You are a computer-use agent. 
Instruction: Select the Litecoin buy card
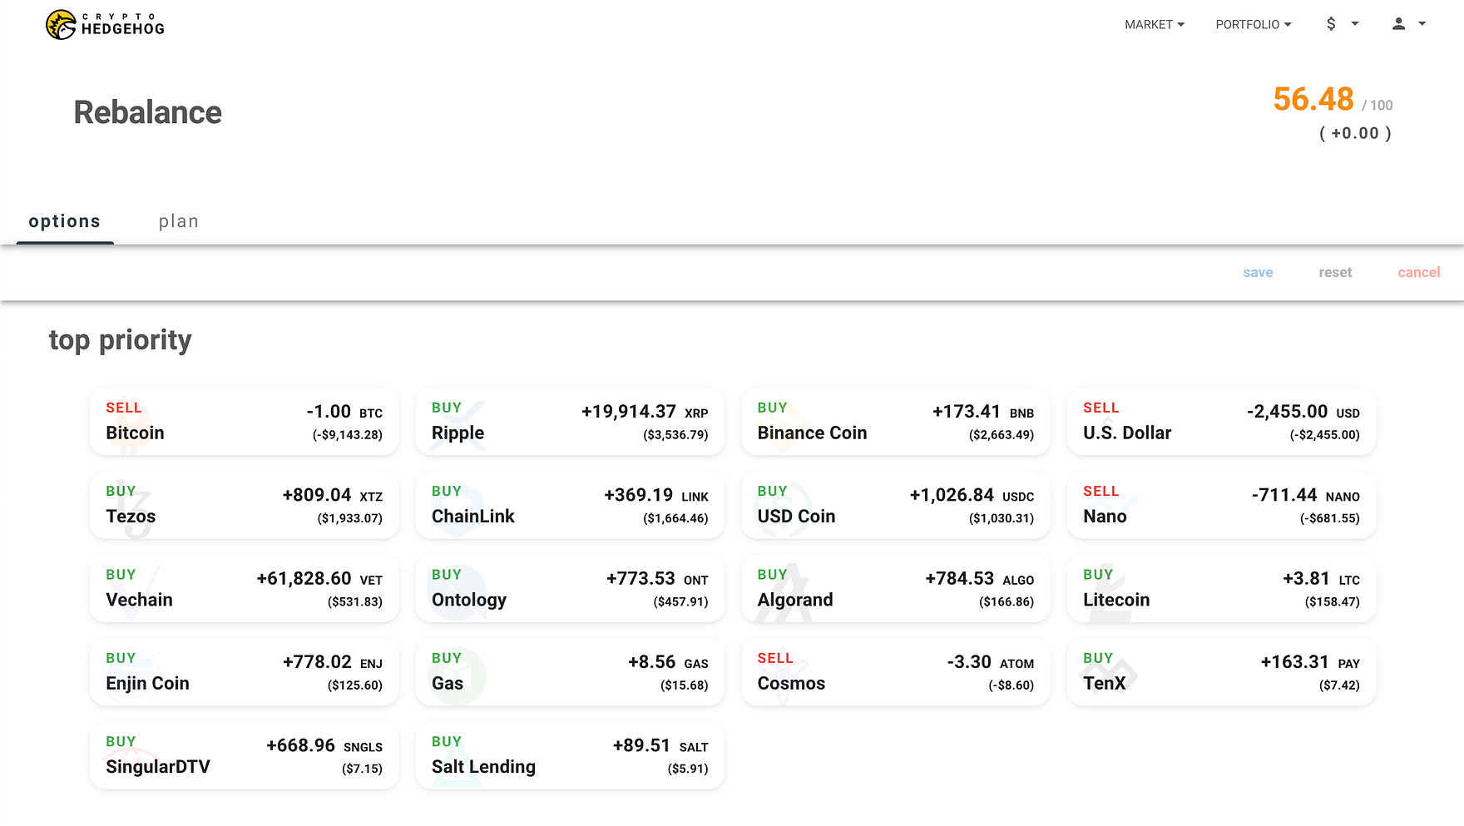tap(1221, 589)
